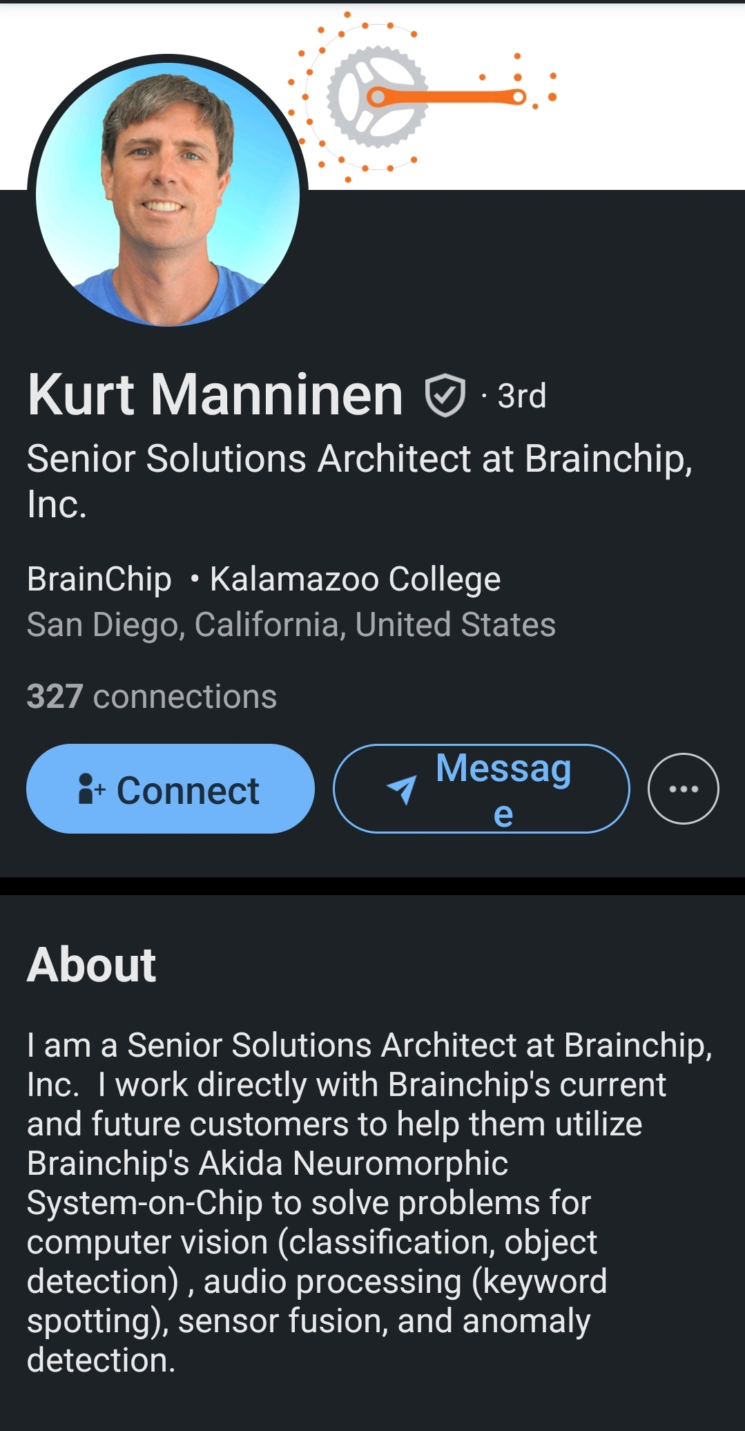Click "Akida Neuromorphic" in the About text
745x1431 pixels.
point(354,1163)
